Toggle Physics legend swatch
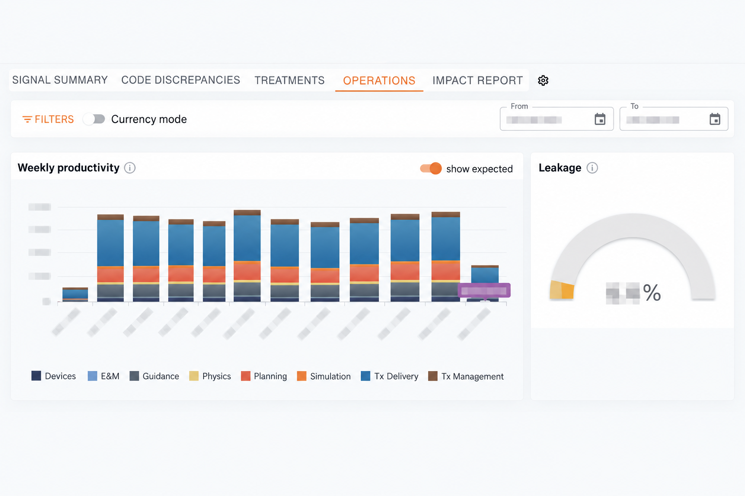This screenshot has height=496, width=745. pos(194,376)
